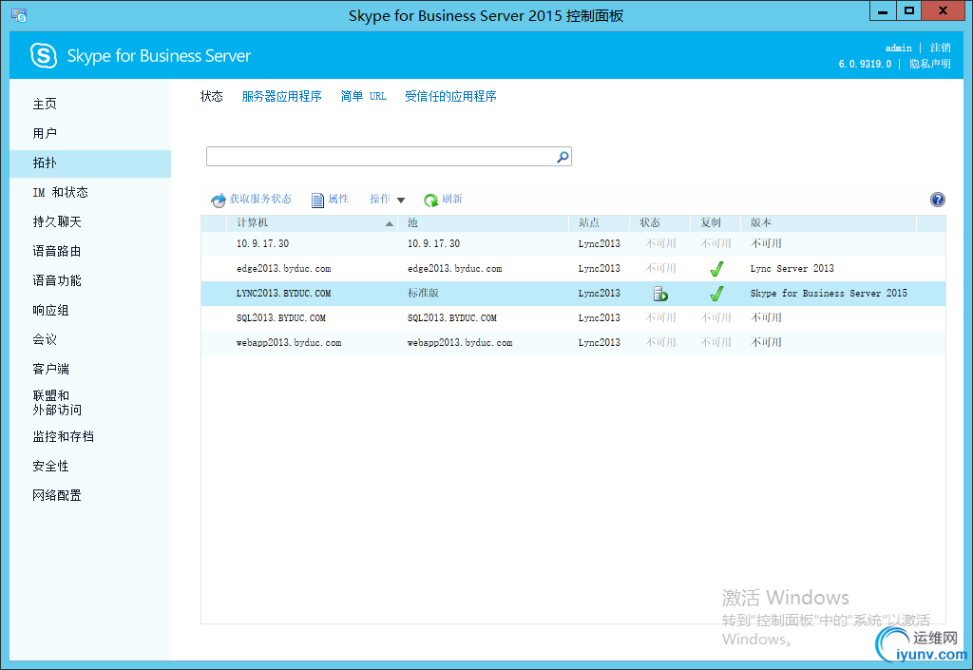Click the admin user name

(898, 48)
